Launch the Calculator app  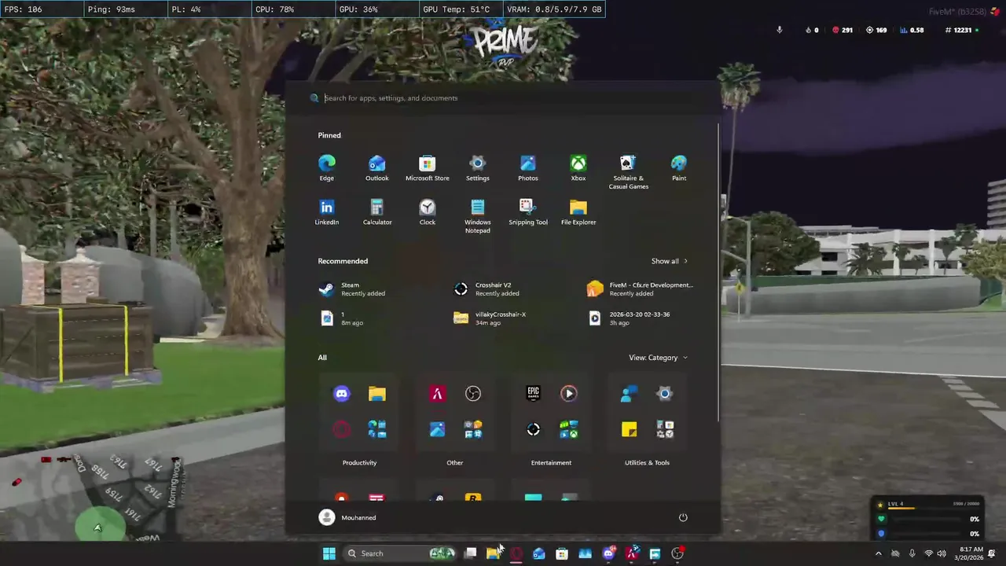376,212
